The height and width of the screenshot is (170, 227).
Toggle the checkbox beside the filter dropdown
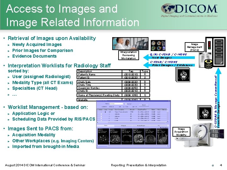(126, 104)
